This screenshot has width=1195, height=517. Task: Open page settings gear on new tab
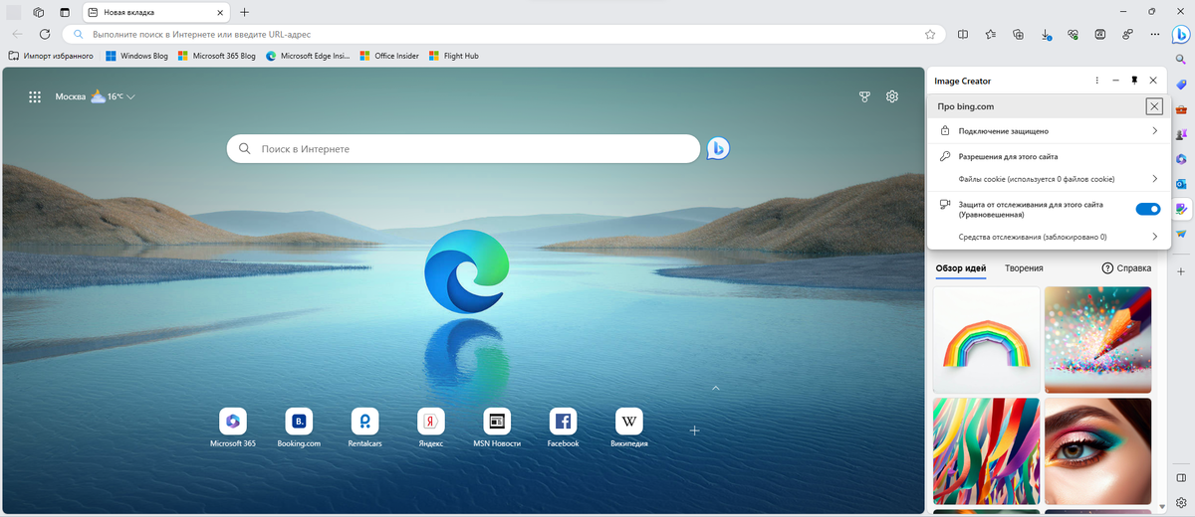coord(892,96)
